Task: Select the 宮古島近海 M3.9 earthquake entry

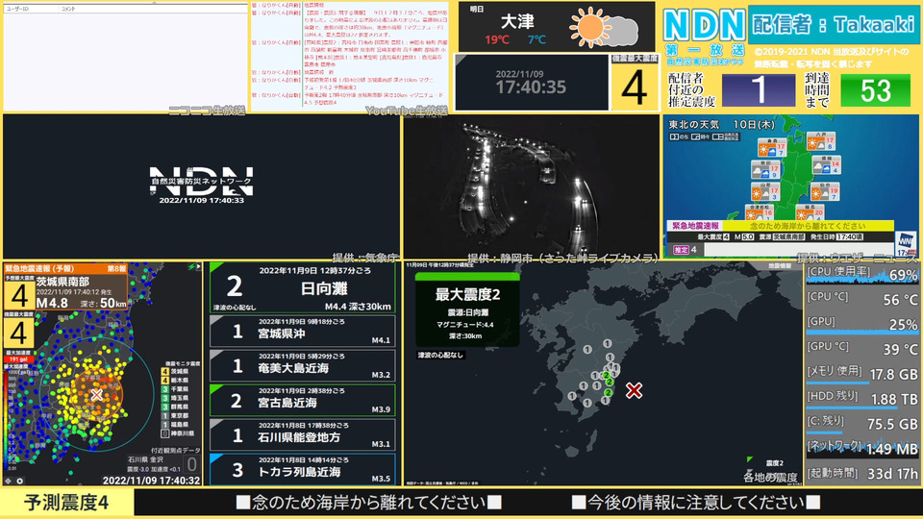Action: [303, 401]
